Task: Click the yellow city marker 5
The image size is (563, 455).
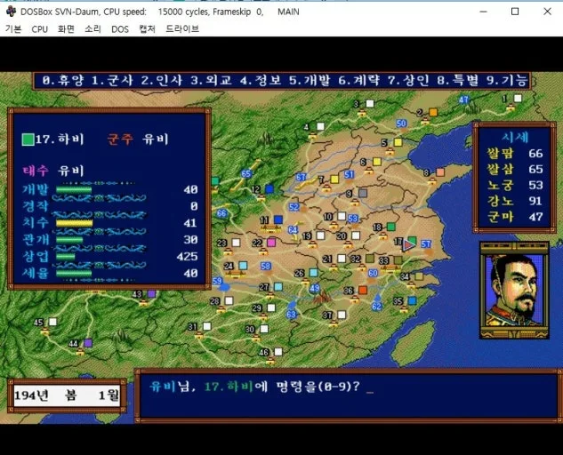Action: pos(398,142)
